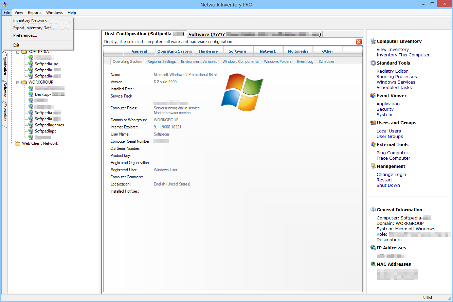The image size is (453, 302).
Task: Click the Trace Computer link
Action: point(393,158)
